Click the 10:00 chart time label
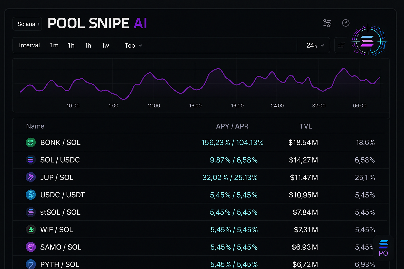Screen dimensions: 404x269 pos(73,106)
